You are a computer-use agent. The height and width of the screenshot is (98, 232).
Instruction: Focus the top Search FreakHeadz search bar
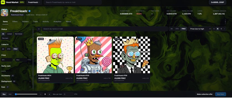[x=73, y=2]
